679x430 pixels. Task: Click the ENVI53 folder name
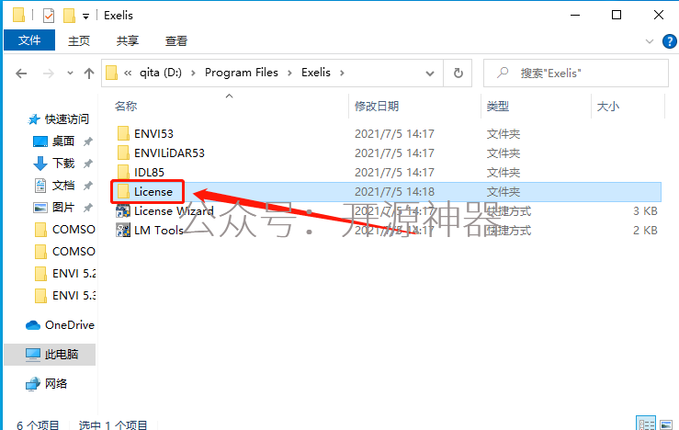(x=153, y=134)
